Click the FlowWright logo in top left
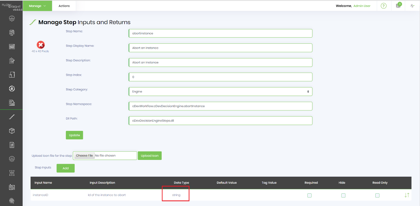The width and height of the screenshot is (420, 206). tap(11, 5)
